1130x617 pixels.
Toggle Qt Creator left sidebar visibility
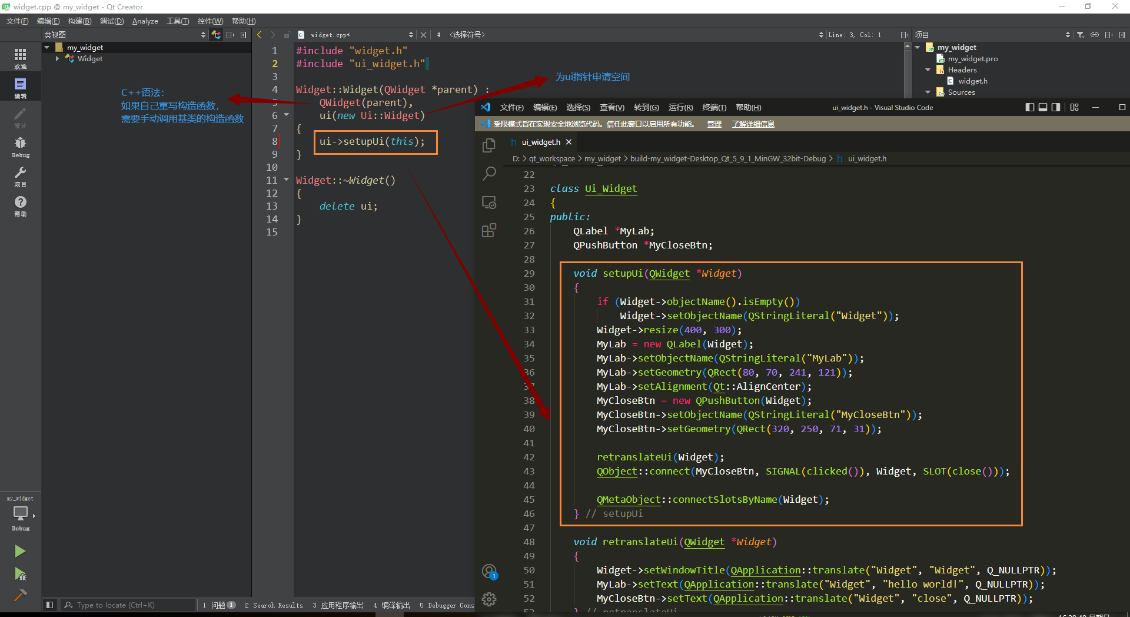click(x=50, y=605)
